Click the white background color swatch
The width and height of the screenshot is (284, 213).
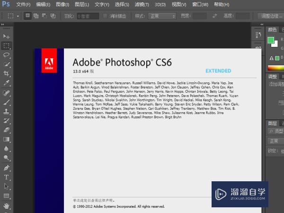point(275,44)
